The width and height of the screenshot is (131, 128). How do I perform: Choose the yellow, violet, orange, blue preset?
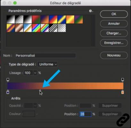tap(11, 28)
